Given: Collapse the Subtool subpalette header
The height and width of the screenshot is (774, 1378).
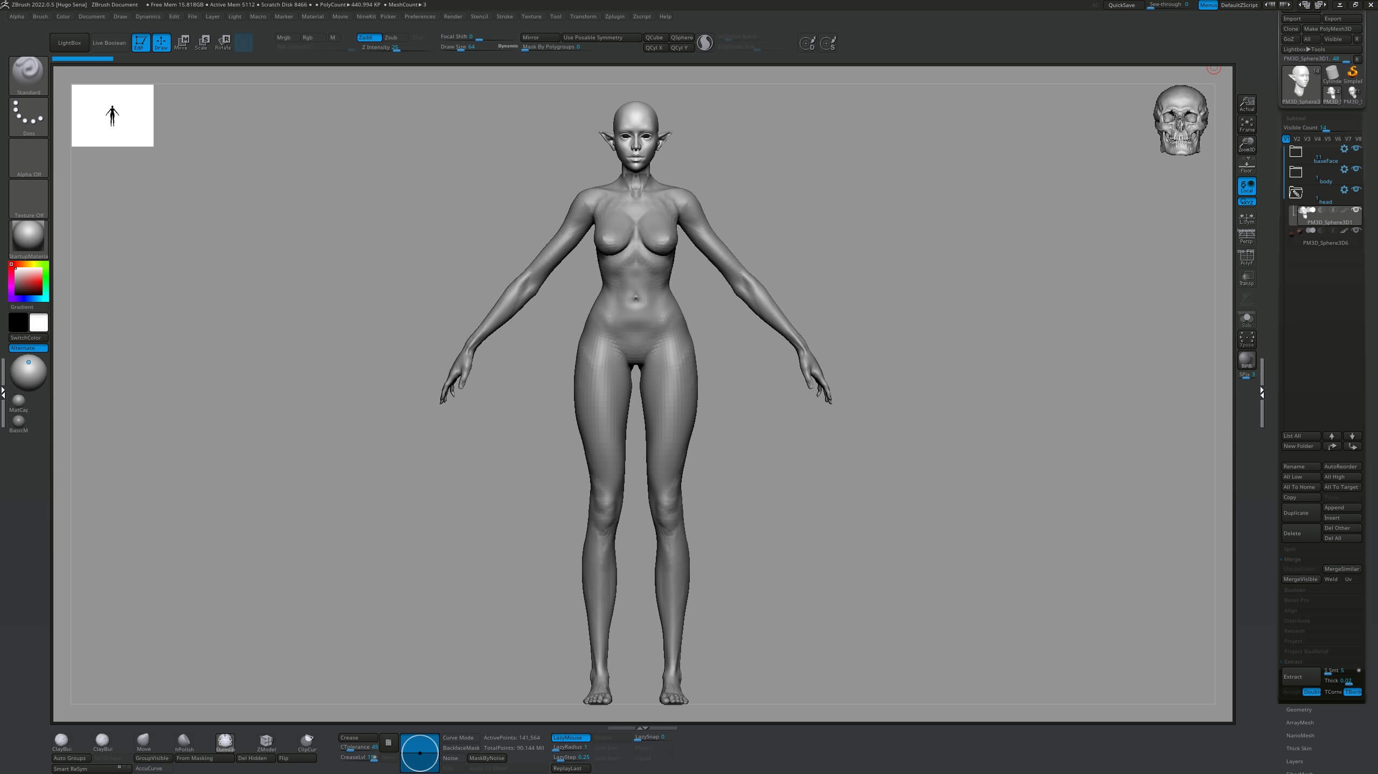Looking at the screenshot, I should 1296,118.
